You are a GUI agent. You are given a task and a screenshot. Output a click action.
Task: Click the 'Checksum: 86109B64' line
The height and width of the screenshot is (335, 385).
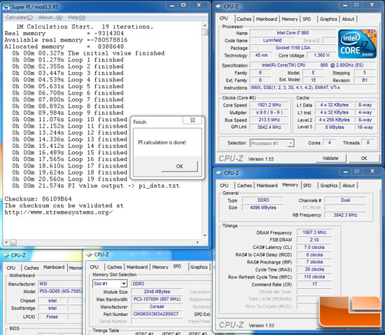[38, 199]
